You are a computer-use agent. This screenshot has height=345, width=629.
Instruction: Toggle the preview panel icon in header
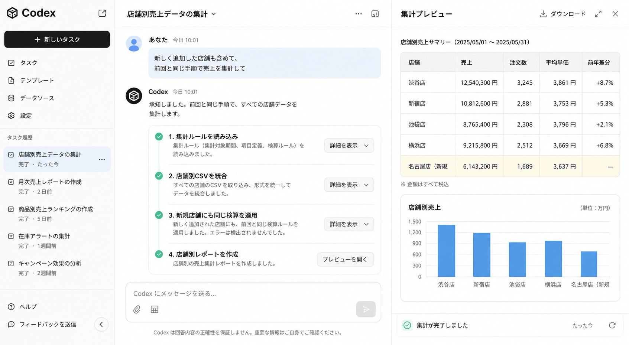click(x=375, y=14)
